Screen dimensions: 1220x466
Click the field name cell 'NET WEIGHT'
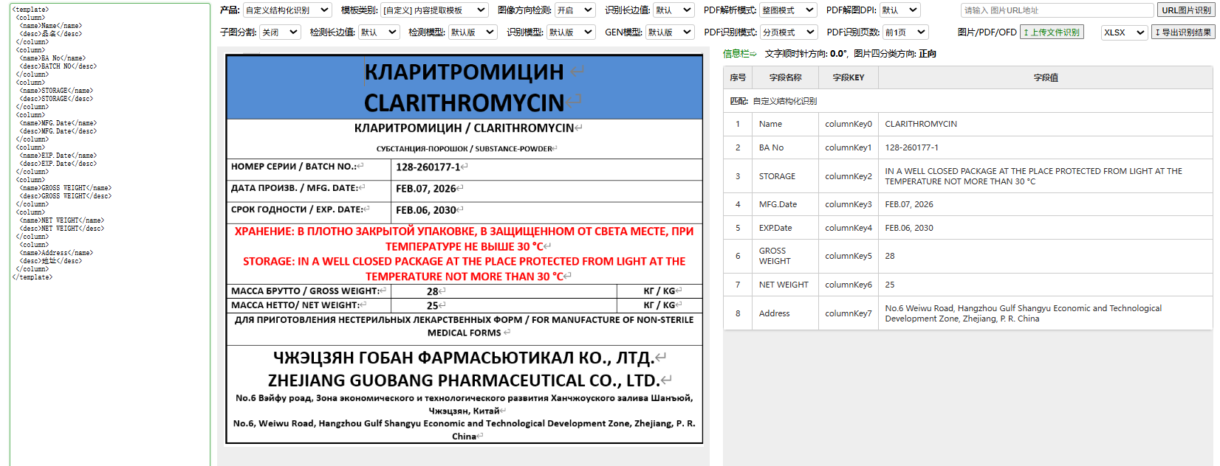pos(785,285)
